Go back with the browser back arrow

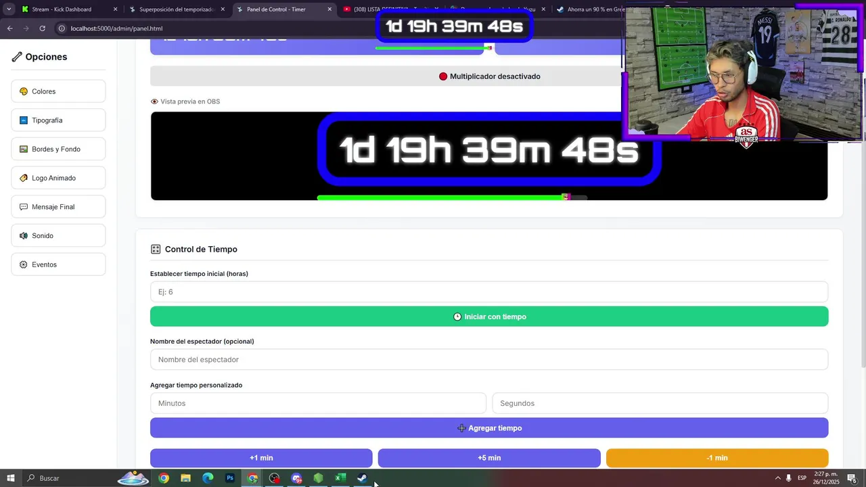[9, 28]
